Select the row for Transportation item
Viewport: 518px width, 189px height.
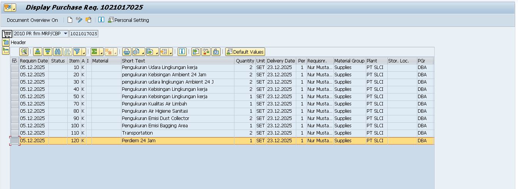coord(15,133)
